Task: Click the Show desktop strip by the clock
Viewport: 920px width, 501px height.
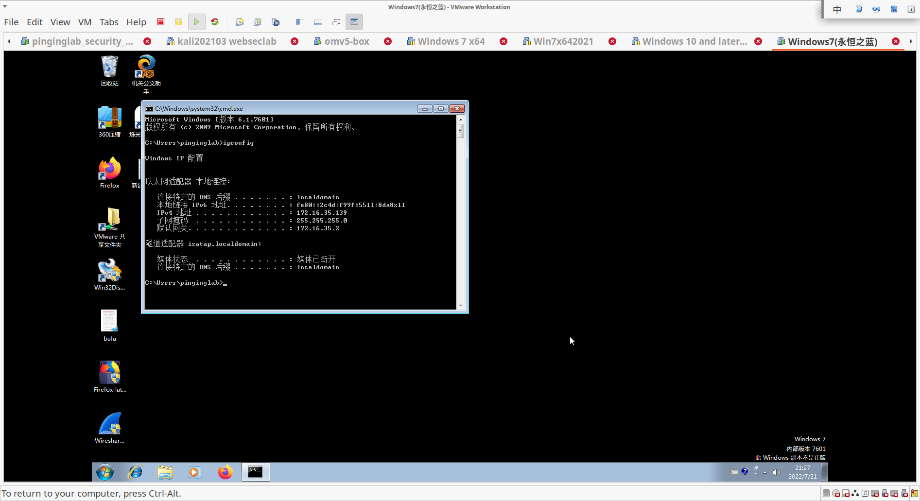Action: click(825, 472)
